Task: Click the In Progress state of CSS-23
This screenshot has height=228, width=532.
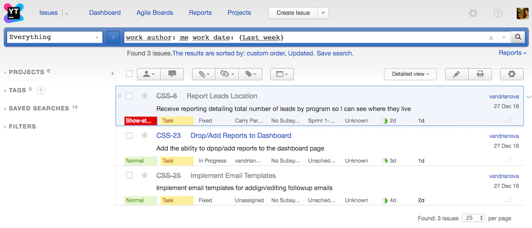Action: [x=212, y=161]
